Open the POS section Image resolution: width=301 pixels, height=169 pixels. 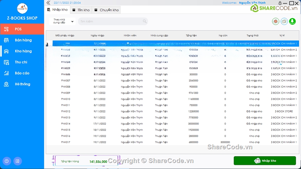[x=22, y=29]
